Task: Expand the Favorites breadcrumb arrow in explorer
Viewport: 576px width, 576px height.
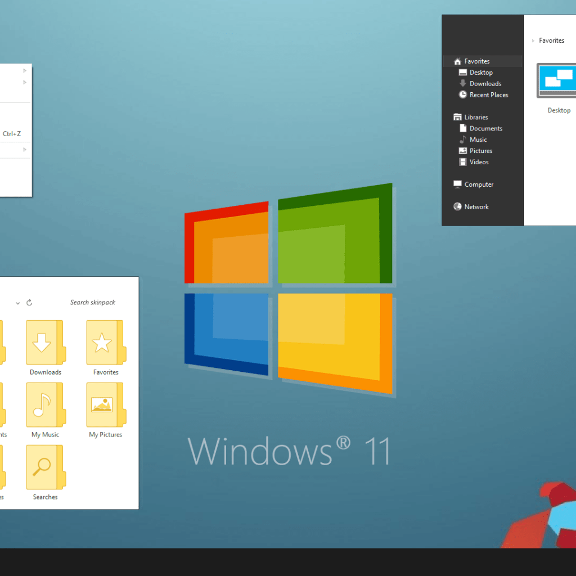Action: pos(533,40)
